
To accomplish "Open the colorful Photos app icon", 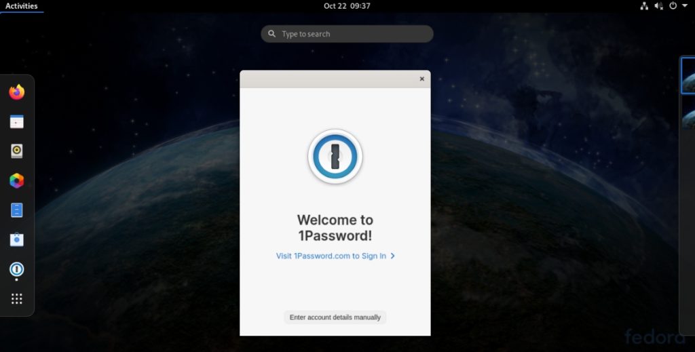I will (17, 180).
